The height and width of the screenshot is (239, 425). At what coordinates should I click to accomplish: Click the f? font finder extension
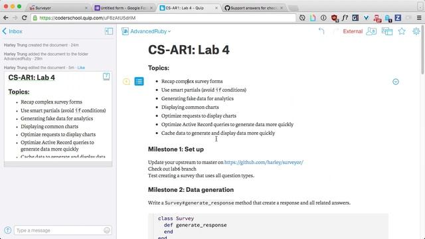(345, 18)
